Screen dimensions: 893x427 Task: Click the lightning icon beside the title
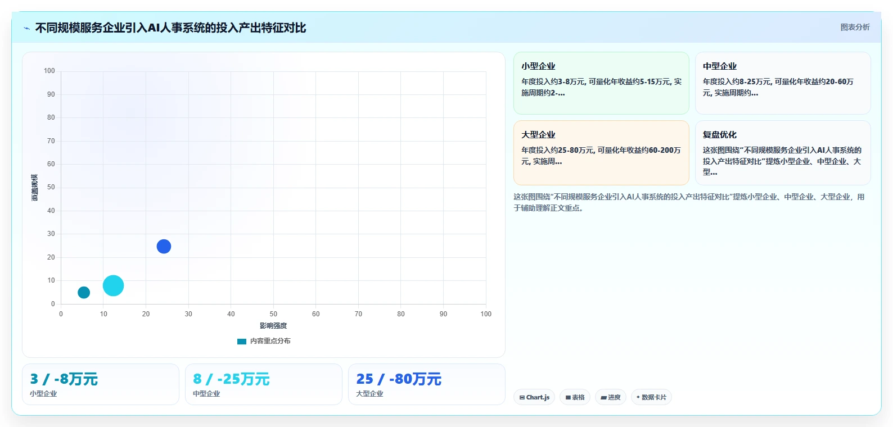click(x=26, y=28)
